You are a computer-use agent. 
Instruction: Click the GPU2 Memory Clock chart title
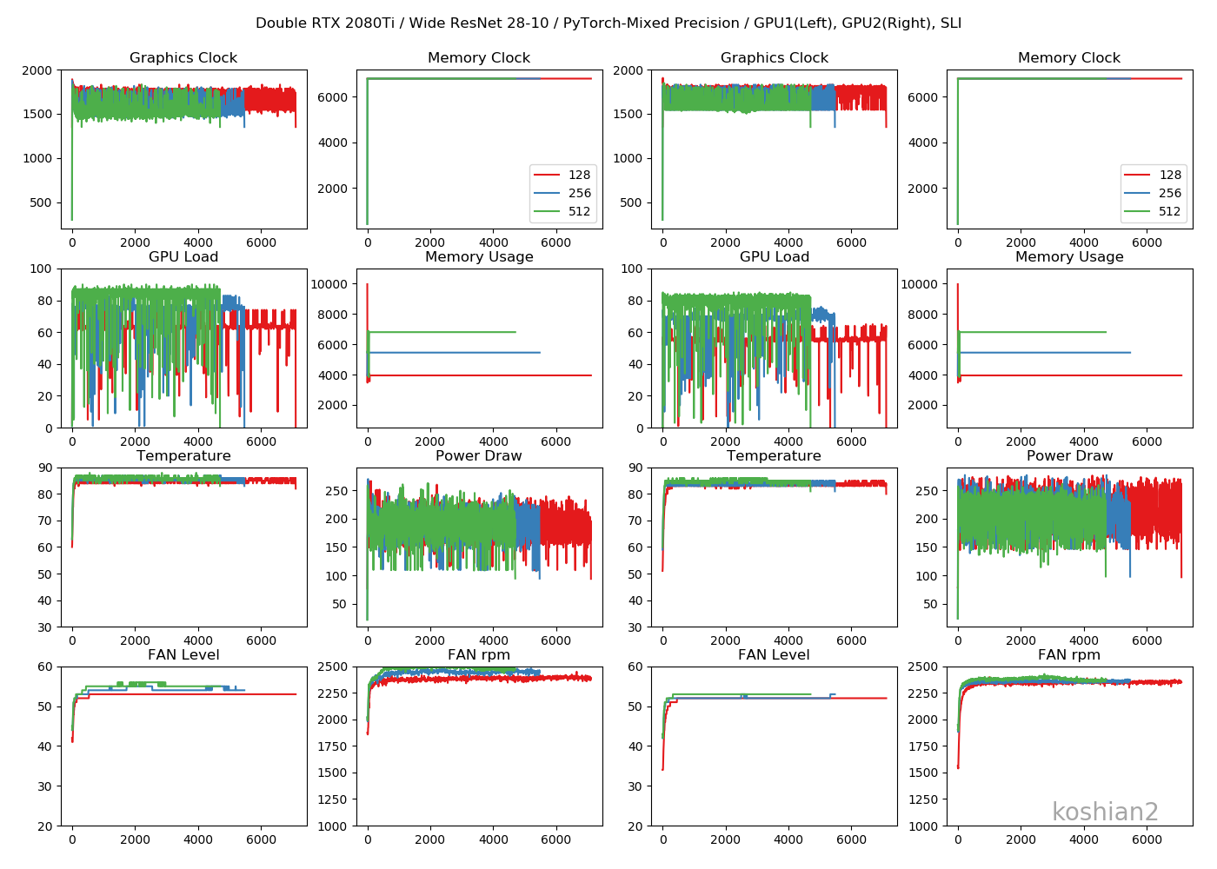tap(1069, 58)
